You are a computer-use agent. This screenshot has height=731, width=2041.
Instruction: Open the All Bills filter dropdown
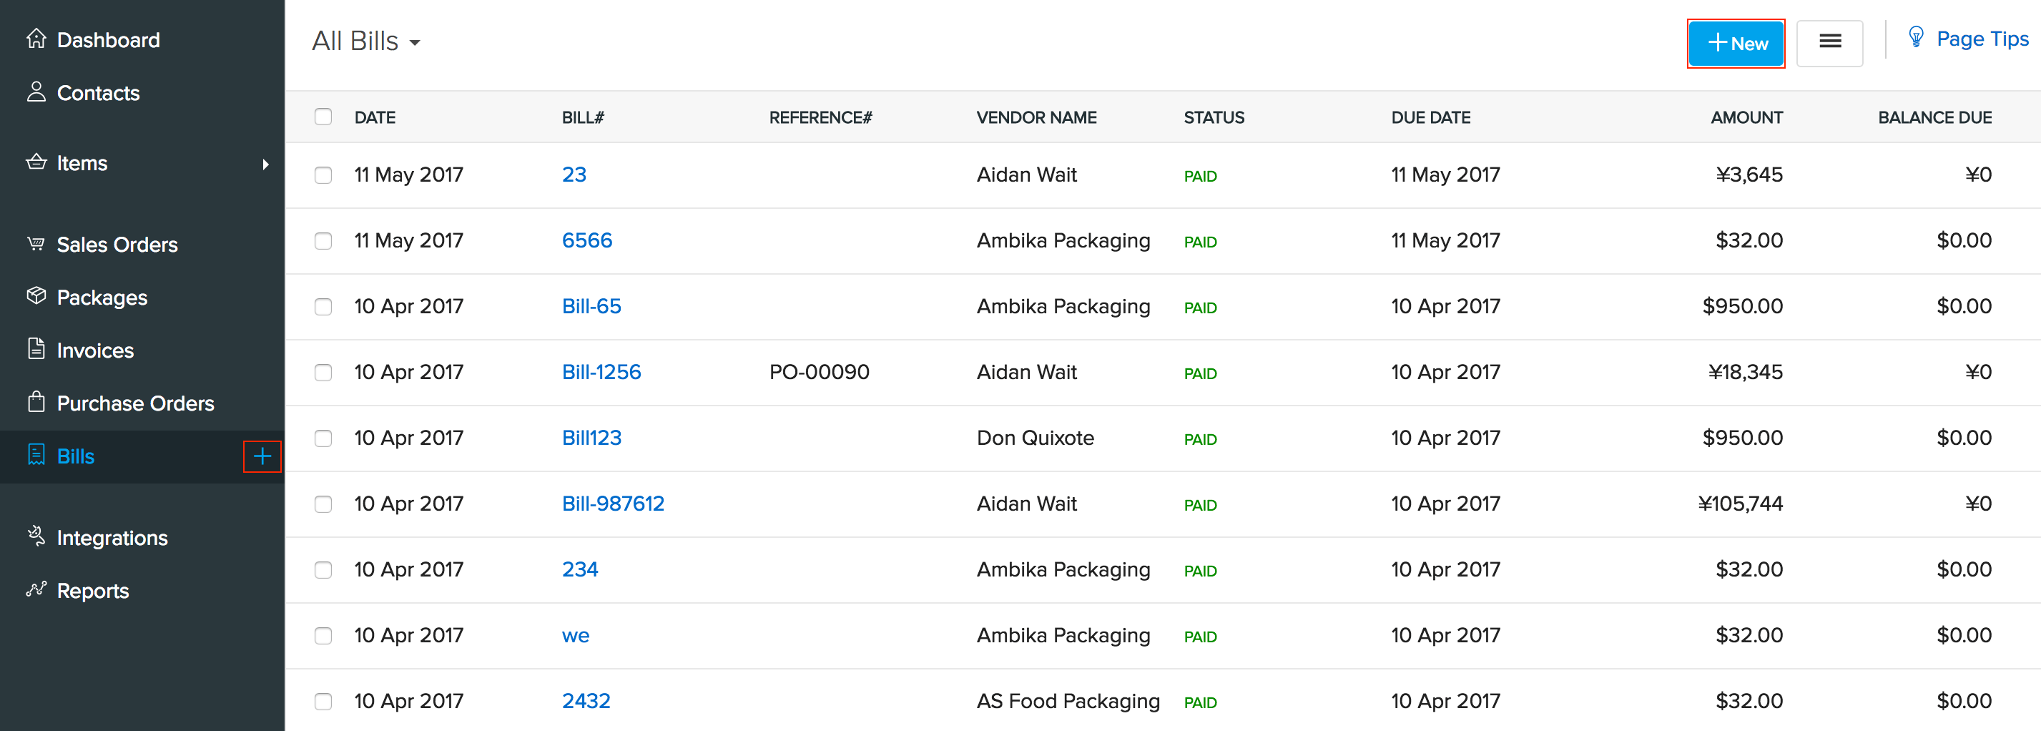366,41
